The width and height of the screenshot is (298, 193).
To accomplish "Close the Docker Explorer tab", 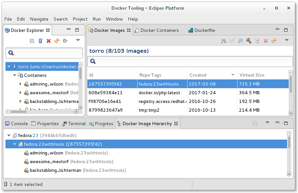I will [x=48, y=30].
